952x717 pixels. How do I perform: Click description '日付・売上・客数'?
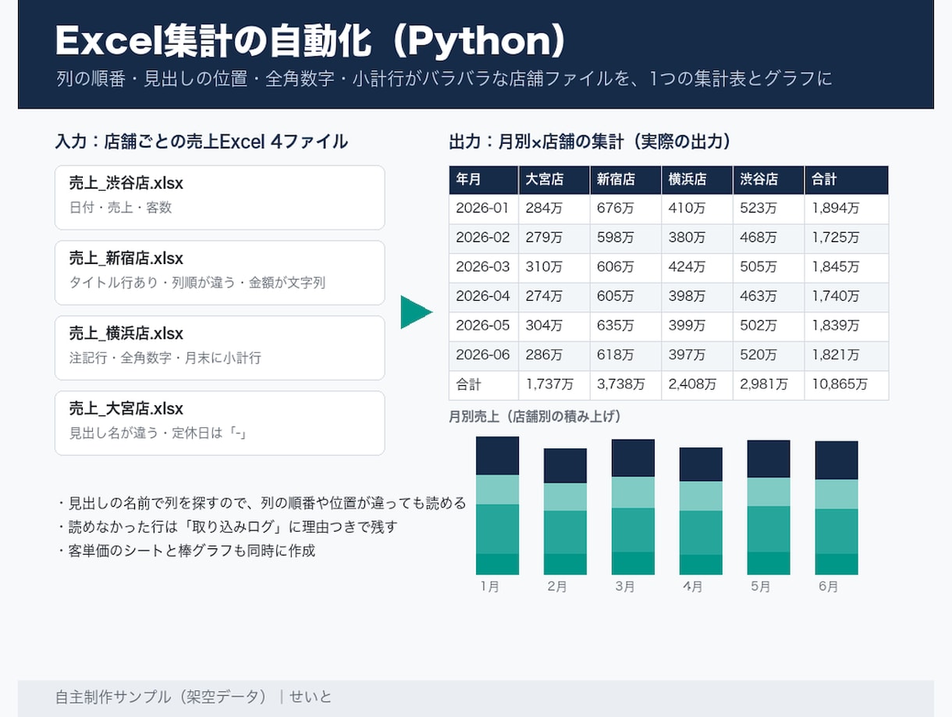120,208
